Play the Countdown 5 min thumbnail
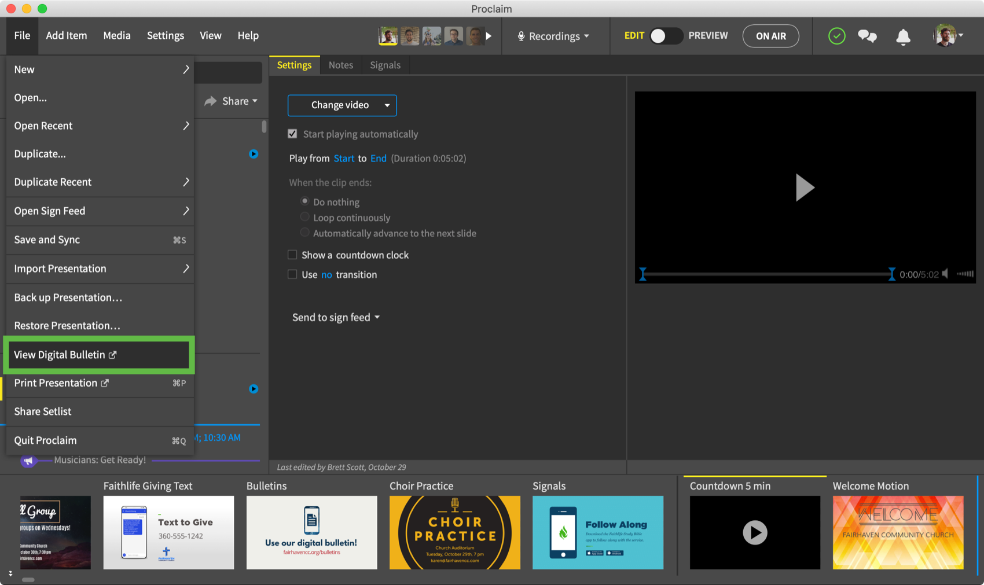Viewport: 984px width, 585px height. (x=755, y=532)
